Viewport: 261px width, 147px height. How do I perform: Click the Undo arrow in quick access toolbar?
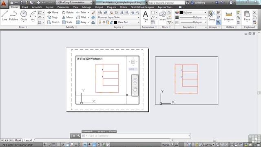click(x=44, y=2)
